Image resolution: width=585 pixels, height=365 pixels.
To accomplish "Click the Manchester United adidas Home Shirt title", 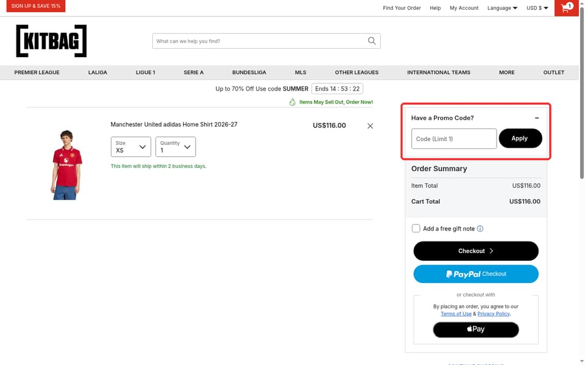I will [174, 124].
